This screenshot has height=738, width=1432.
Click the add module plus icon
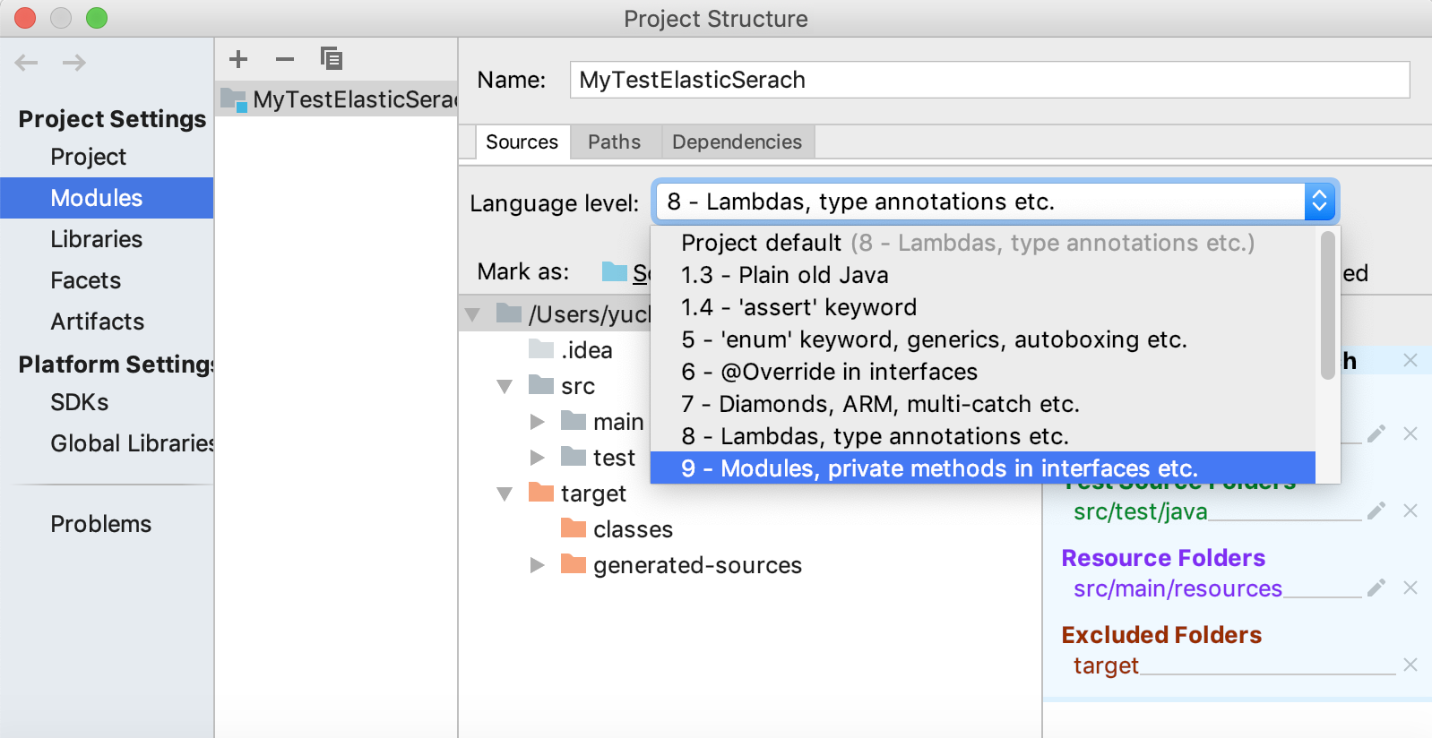238,59
